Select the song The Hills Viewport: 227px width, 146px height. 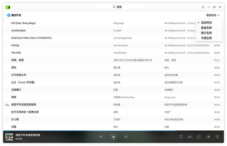tap(16, 53)
